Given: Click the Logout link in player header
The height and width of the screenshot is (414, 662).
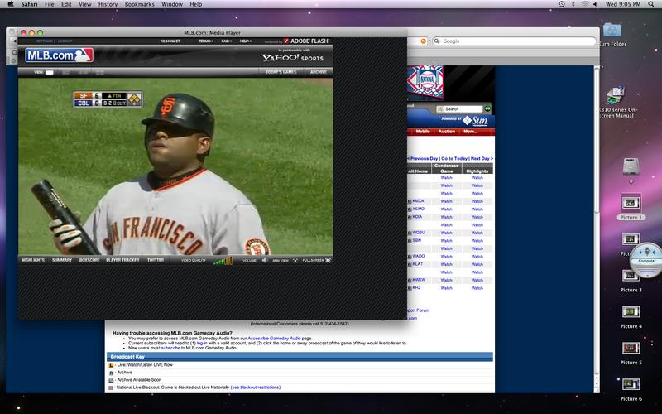Looking at the screenshot, I should [x=65, y=41].
